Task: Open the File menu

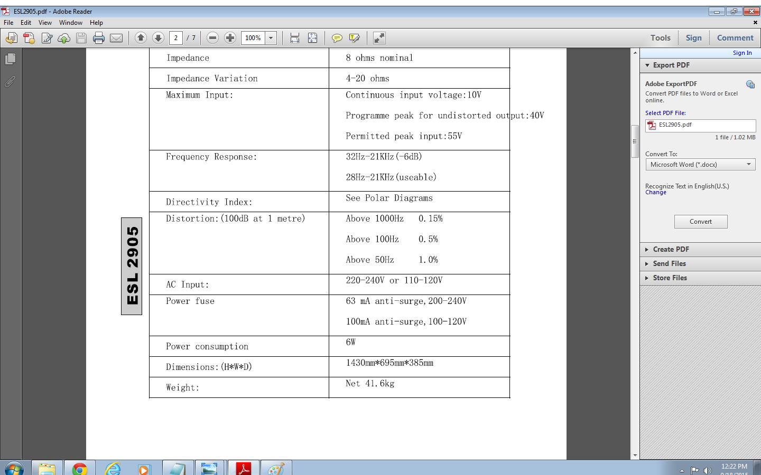Action: 8,23
